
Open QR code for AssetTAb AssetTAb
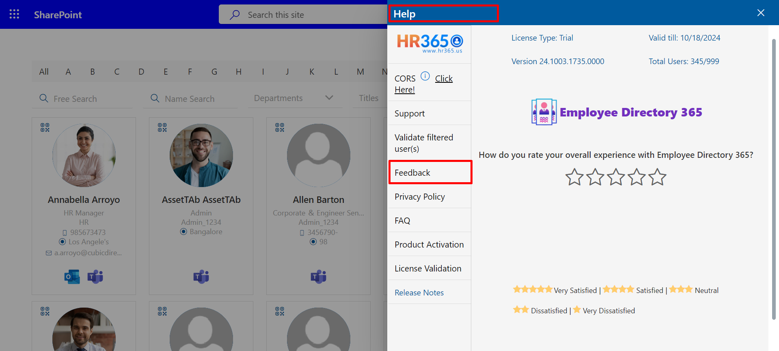pos(162,127)
